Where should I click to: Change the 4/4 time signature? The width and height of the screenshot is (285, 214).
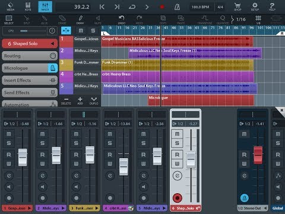tap(220, 7)
